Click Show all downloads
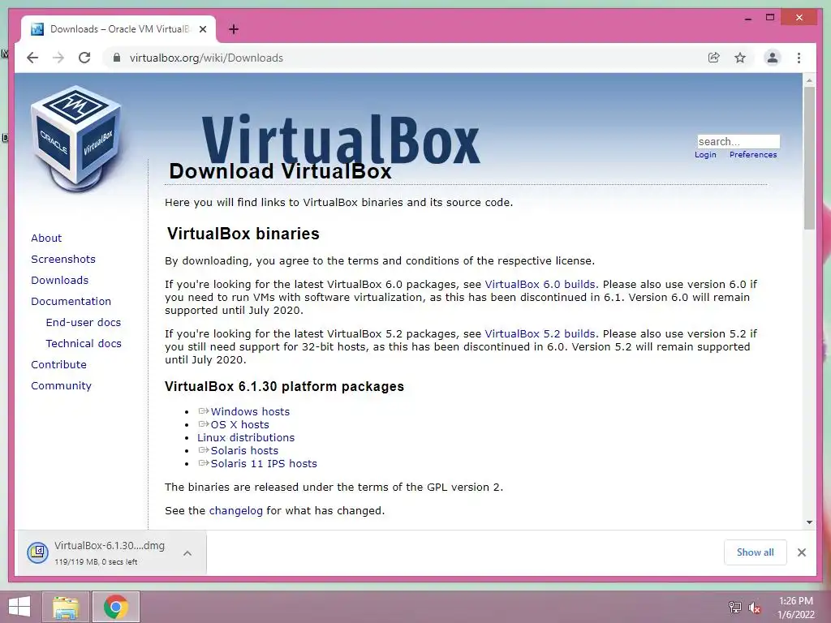The height and width of the screenshot is (623, 831). (756, 552)
